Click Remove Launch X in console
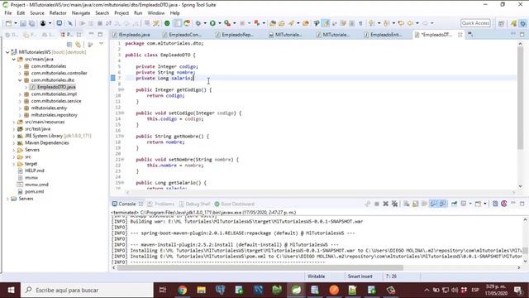 [x=386, y=204]
